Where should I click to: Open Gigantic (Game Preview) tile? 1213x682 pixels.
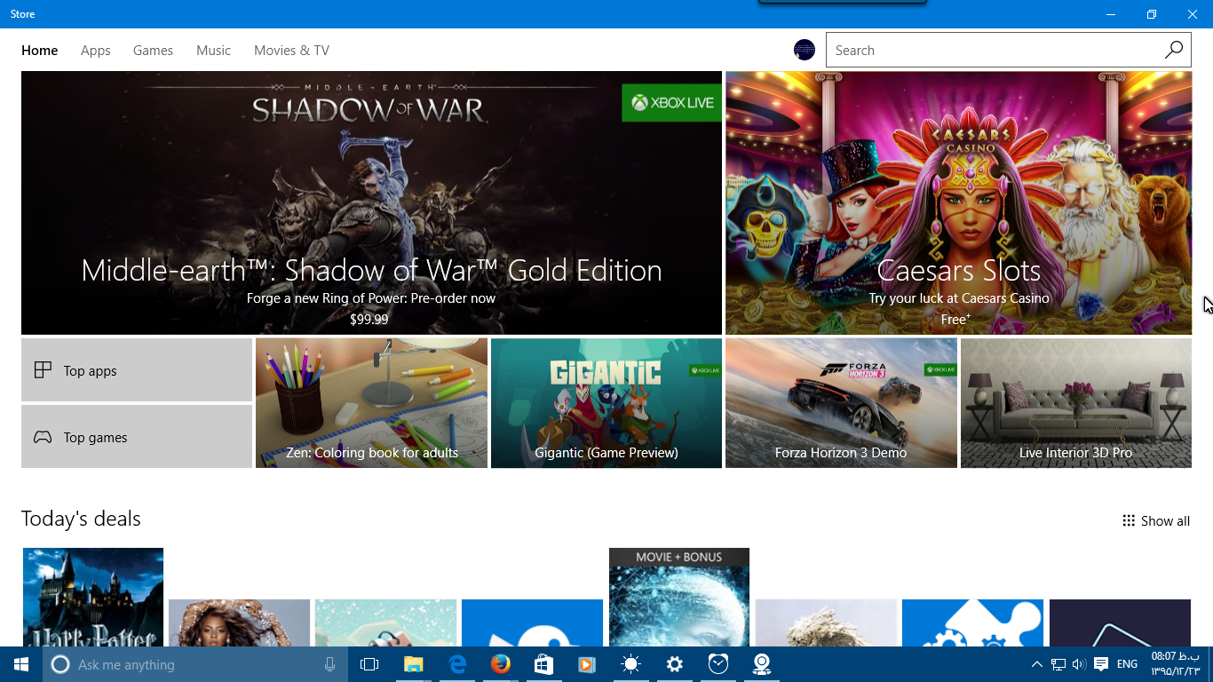point(606,403)
